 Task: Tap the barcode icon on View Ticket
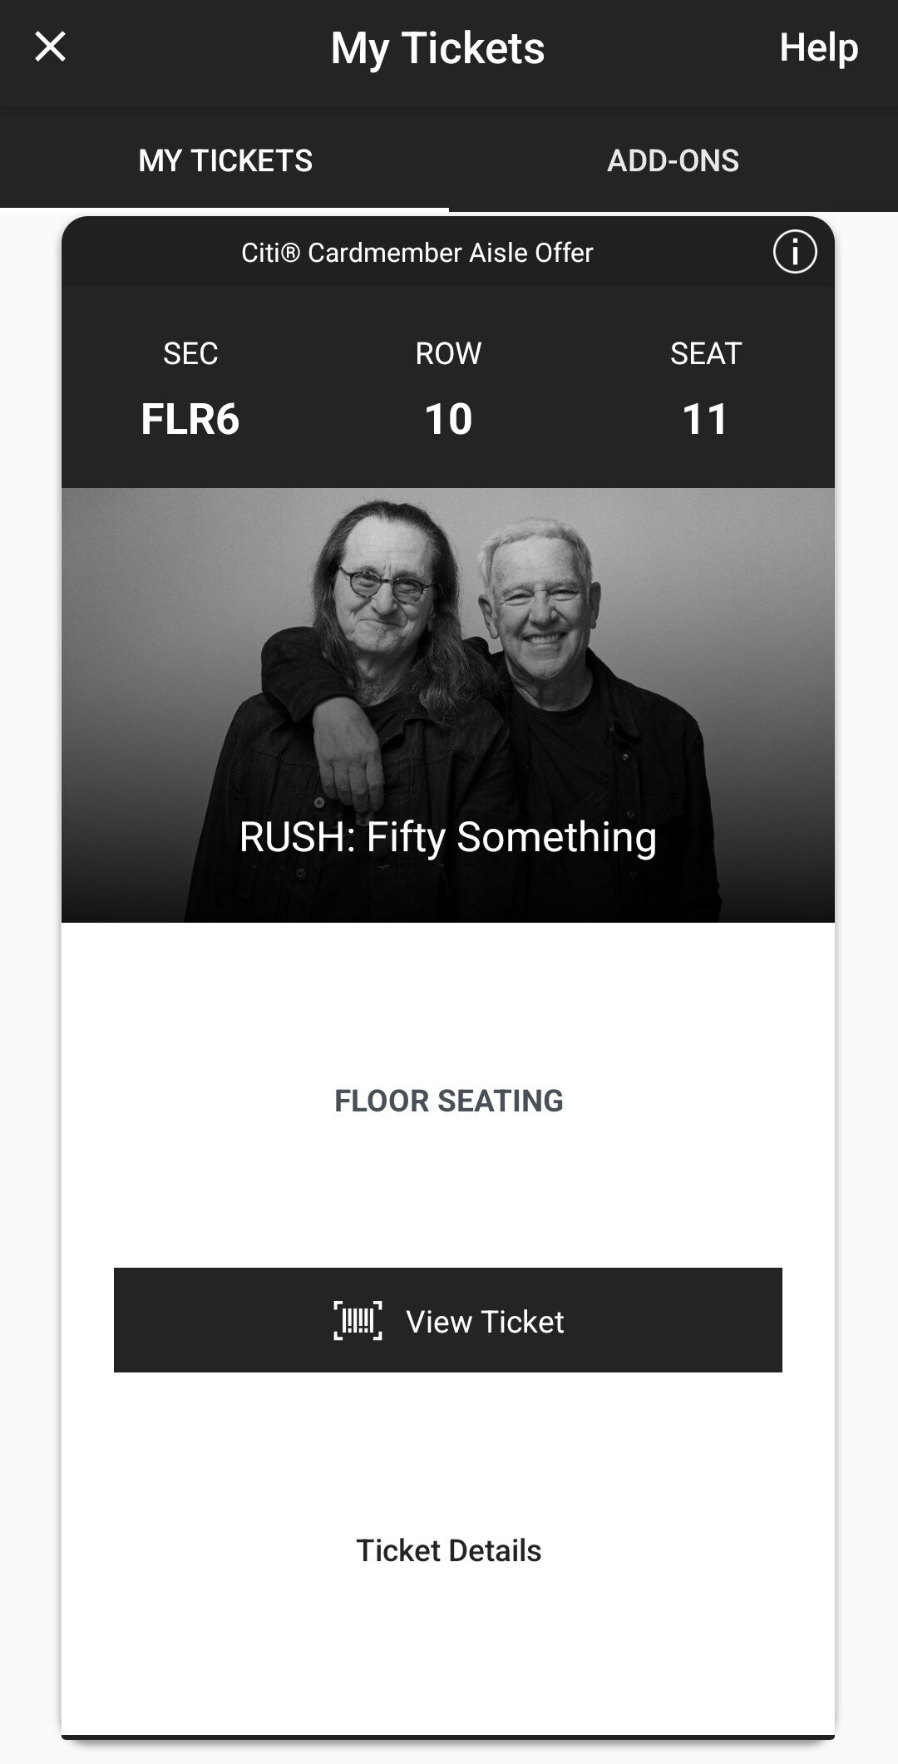coord(358,1321)
